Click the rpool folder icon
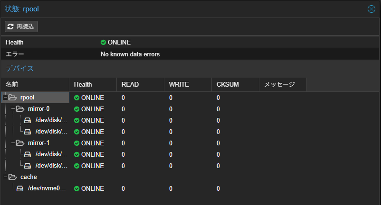381x205 pixels. (x=12, y=98)
